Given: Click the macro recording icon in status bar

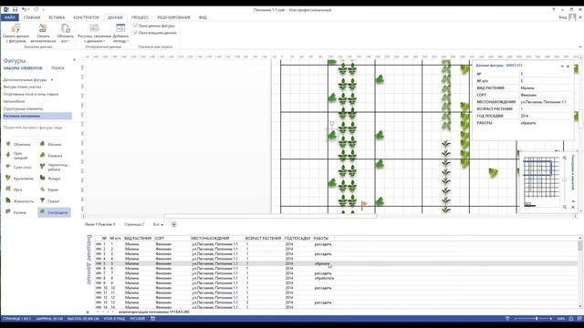Looking at the screenshot, I should (152, 319).
